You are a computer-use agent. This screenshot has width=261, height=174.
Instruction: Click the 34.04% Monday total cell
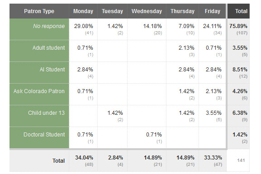83,161
